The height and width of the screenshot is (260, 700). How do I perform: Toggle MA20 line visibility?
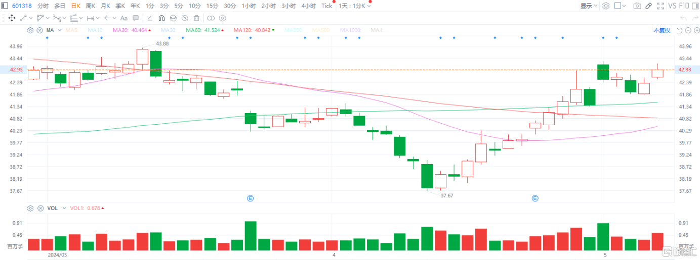(131, 30)
